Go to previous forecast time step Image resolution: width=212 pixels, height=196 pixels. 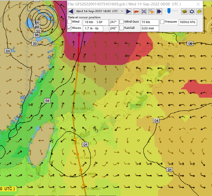coord(71,11)
